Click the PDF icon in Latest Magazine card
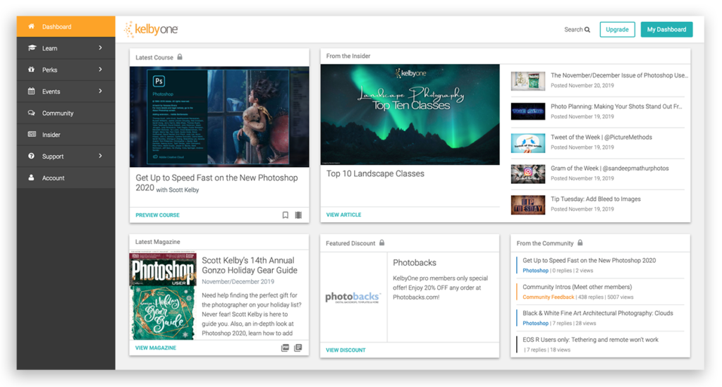Image resolution: width=722 pixels, height=387 pixels. pyautogui.click(x=285, y=348)
